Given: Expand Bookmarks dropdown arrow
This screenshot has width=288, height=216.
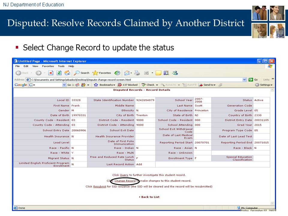Looking at the screenshot, I should point(114,85).
